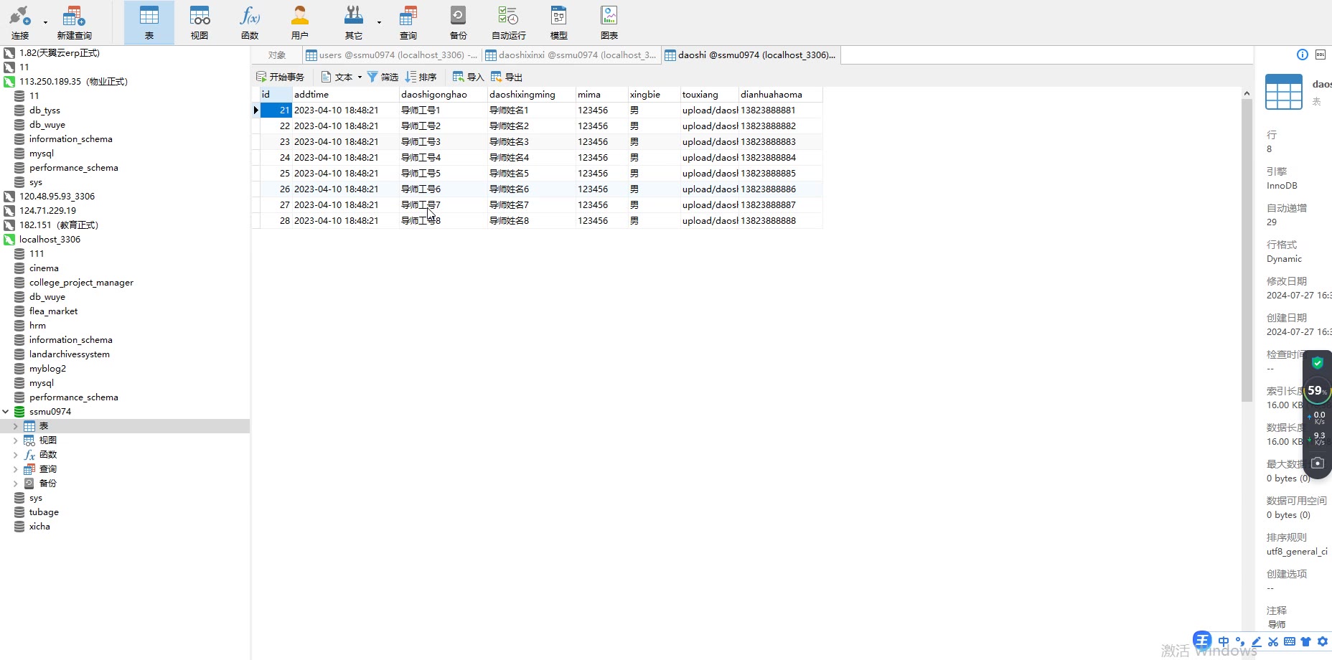
Task: Open the 其它 dropdown arrow
Action: click(x=379, y=22)
